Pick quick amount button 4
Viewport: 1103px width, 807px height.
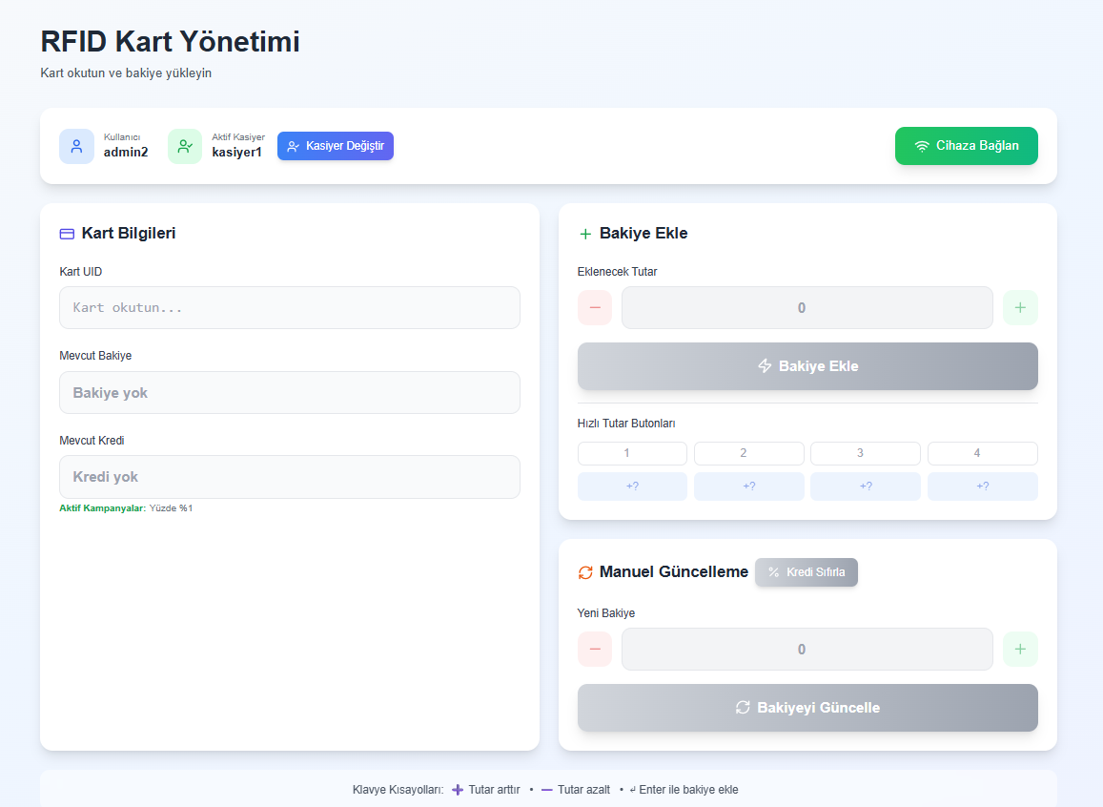pos(982,453)
